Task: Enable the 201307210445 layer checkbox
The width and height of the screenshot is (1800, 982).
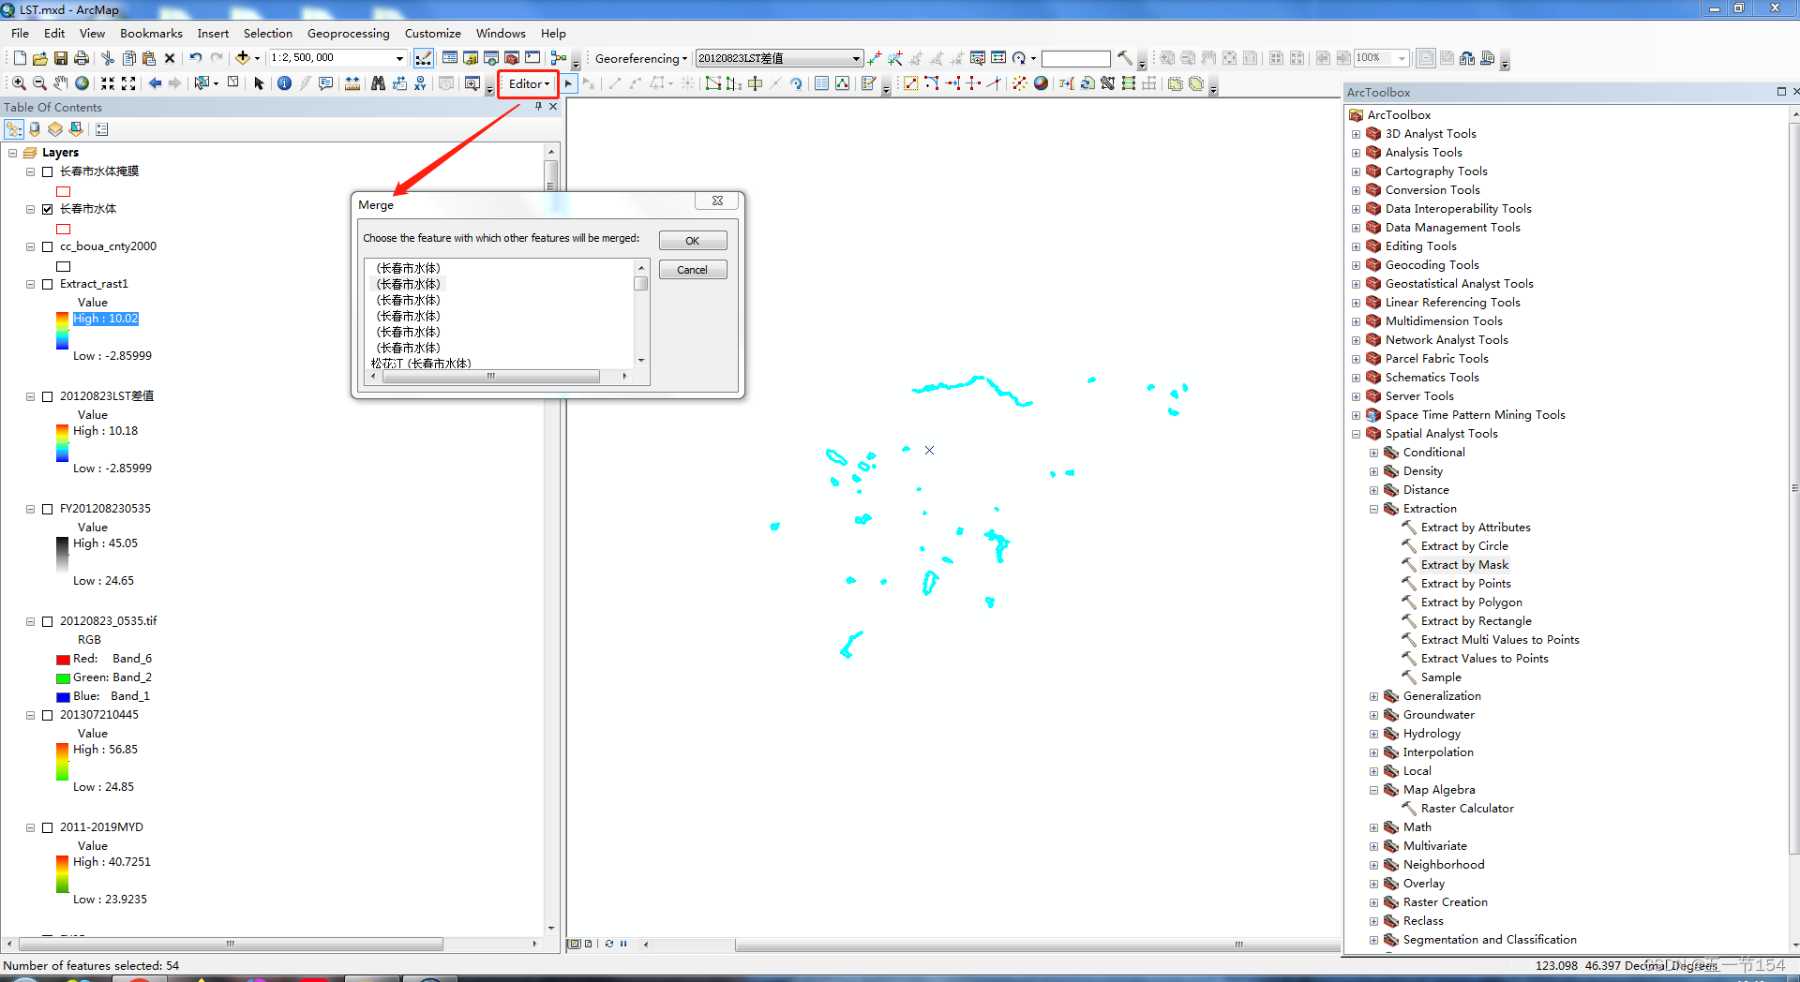Action: coord(47,715)
